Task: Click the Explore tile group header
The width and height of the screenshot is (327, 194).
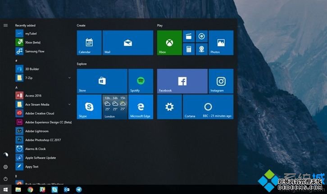Action: pyautogui.click(x=82, y=64)
